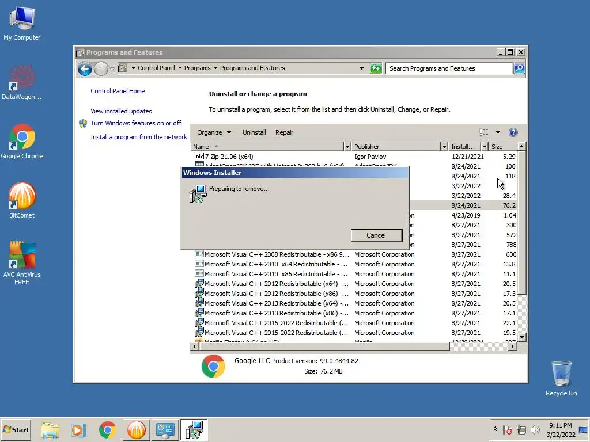The width and height of the screenshot is (590, 442).
Task: Expand the arrow after Programs breadcrumb
Action: (x=215, y=68)
